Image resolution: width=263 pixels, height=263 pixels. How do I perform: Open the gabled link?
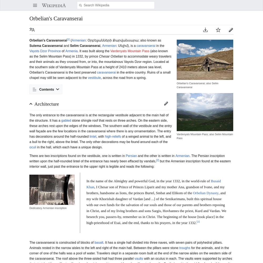pyautogui.click(x=66, y=121)
